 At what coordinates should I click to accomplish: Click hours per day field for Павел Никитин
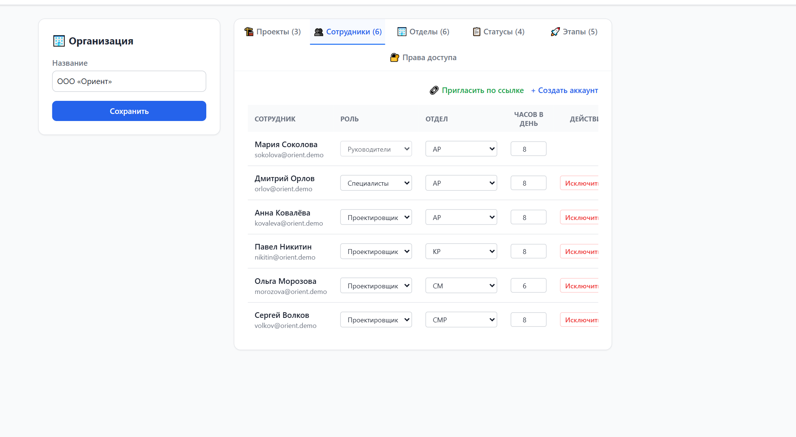click(528, 251)
